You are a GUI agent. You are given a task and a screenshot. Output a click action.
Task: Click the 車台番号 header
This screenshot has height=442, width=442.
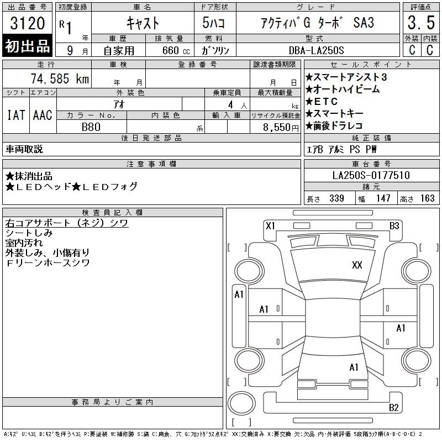[371, 164]
